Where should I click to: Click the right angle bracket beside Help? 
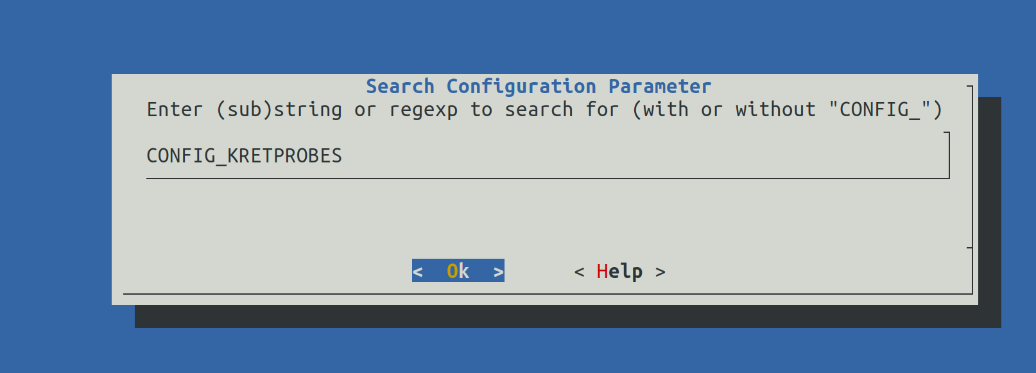(x=660, y=272)
